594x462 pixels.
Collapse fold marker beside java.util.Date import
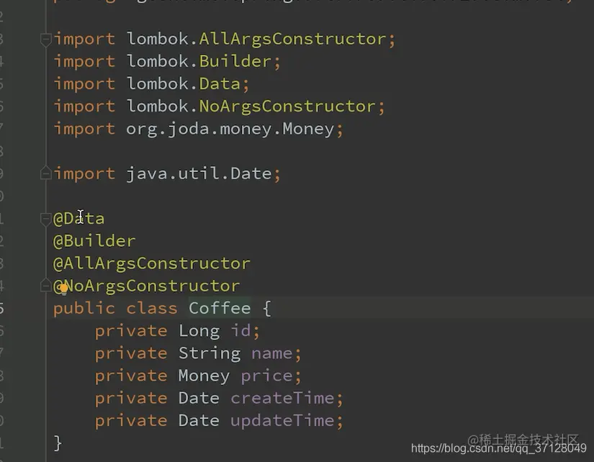pyautogui.click(x=46, y=173)
